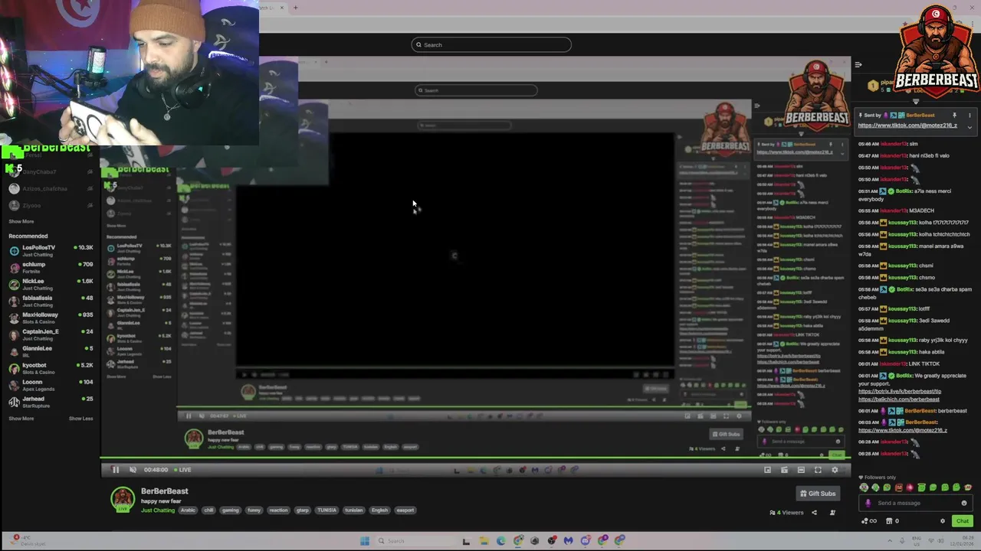Image resolution: width=981 pixels, height=551 pixels.
Task: Select the chill tag
Action: pyautogui.click(x=208, y=510)
